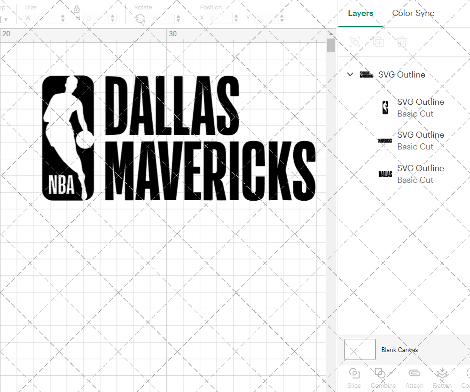Toggle the size aspect ratio lock
This screenshot has height=392, width=470.
76,9
